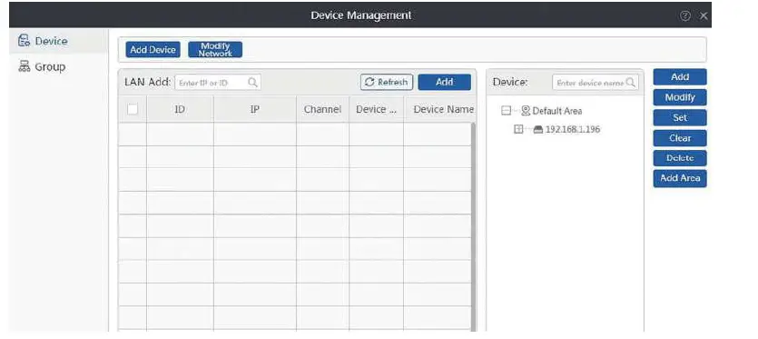Close the Device Management window
The image size is (758, 339).
coord(704,15)
